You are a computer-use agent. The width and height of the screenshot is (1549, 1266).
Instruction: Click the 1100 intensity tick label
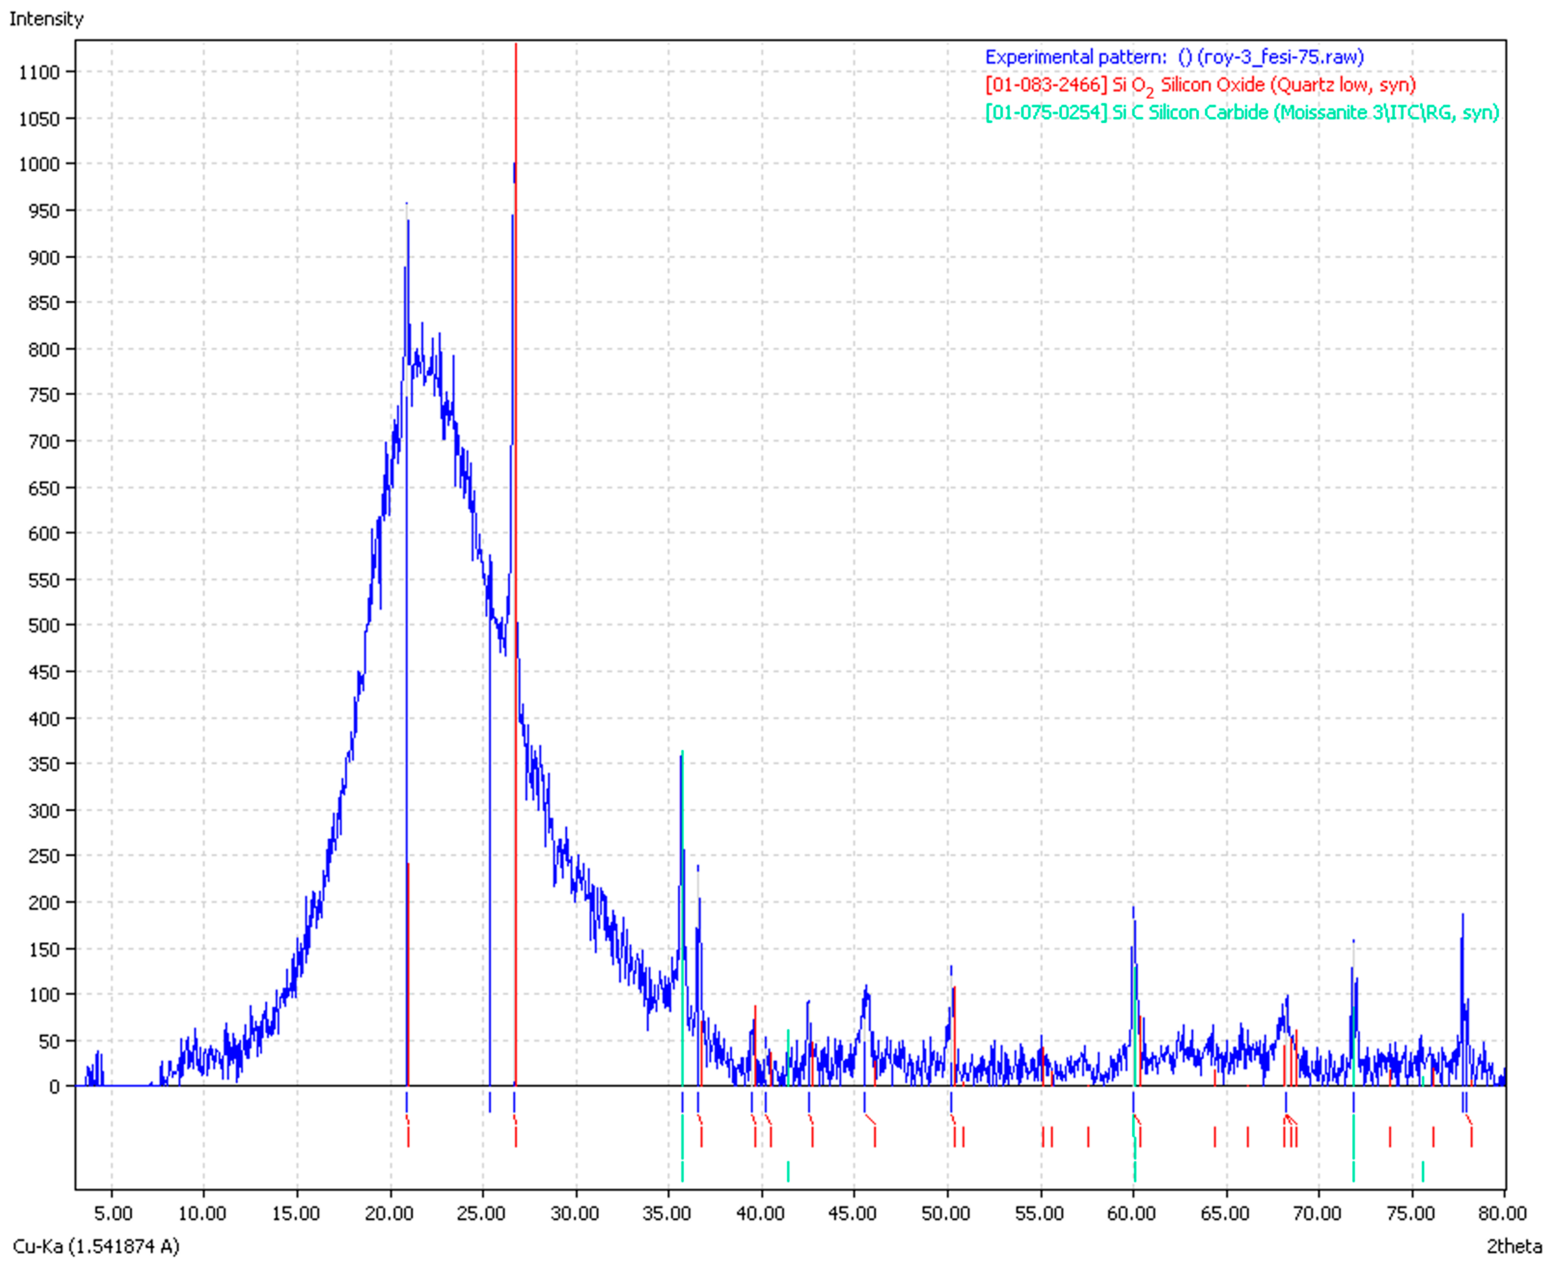tap(40, 72)
